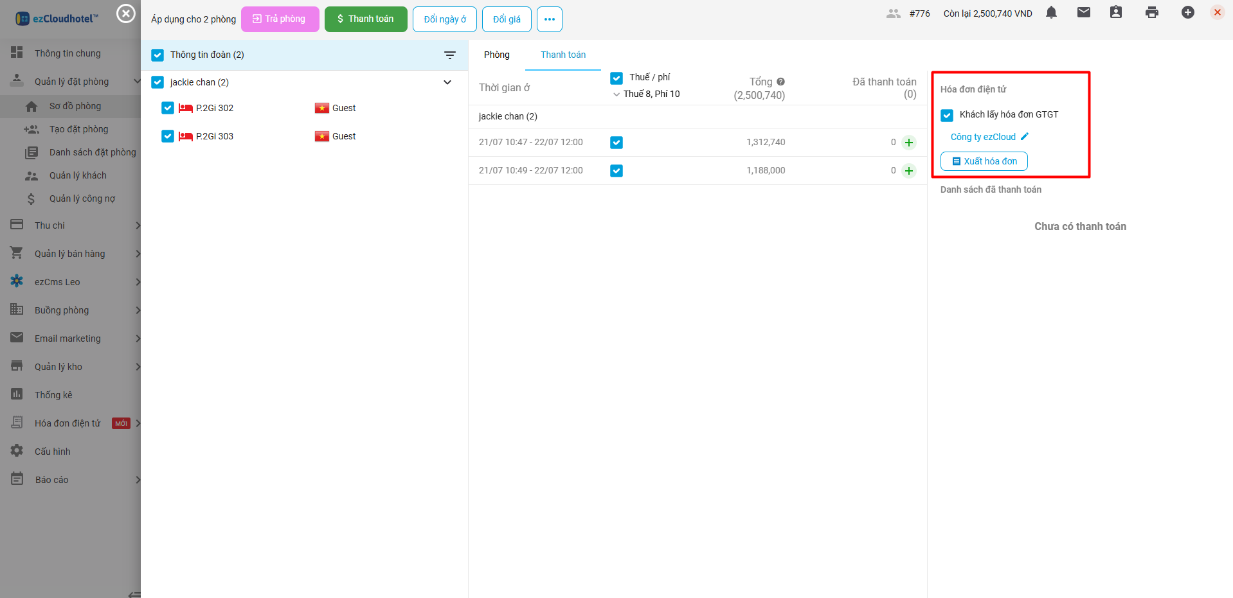Open the three-dots more options button
This screenshot has height=598, width=1233.
click(x=549, y=19)
